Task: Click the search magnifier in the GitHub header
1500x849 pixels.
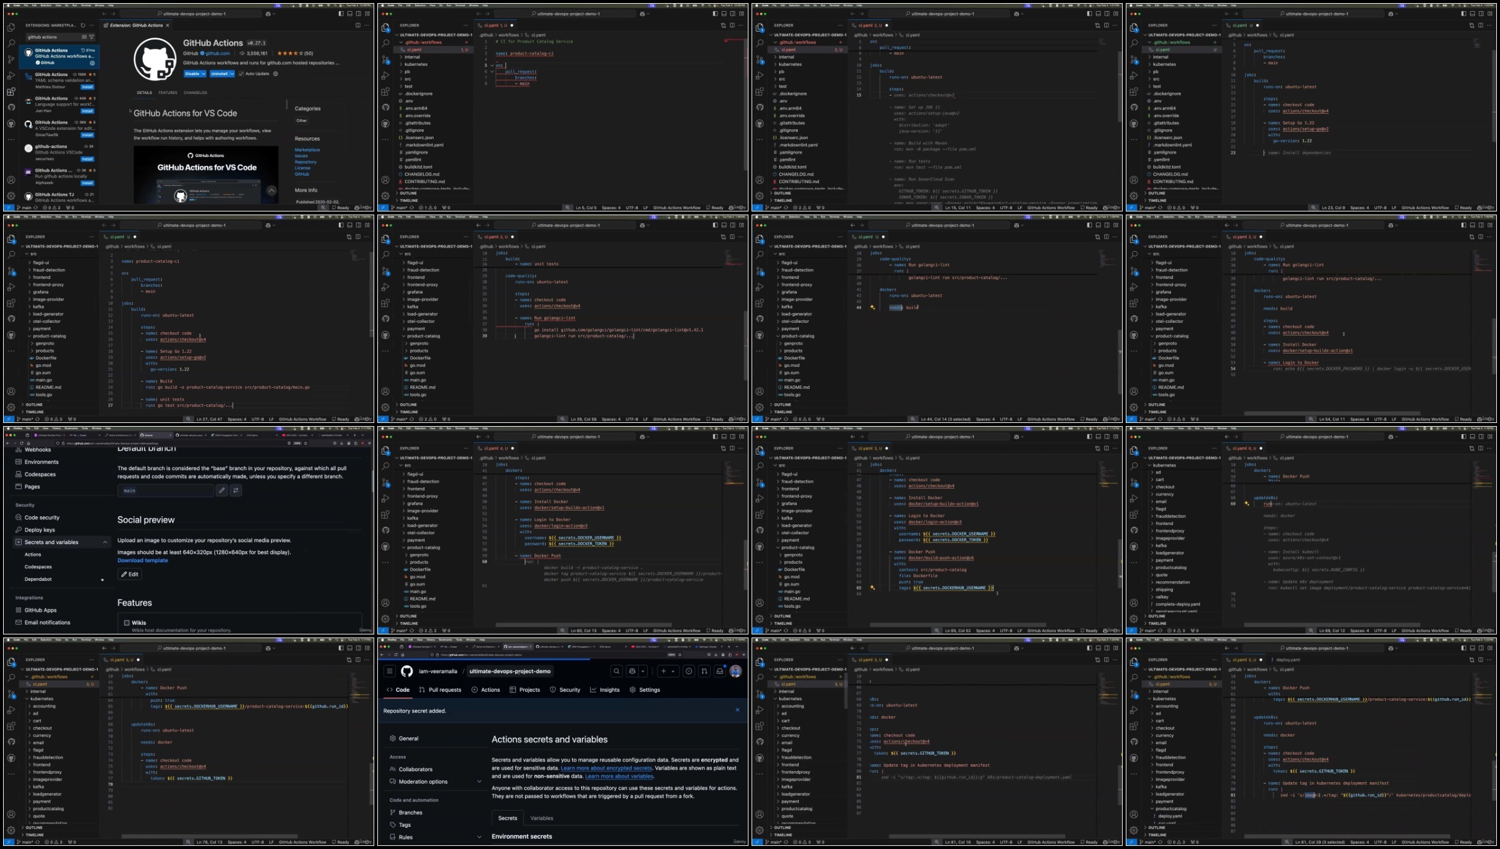Action: point(617,671)
